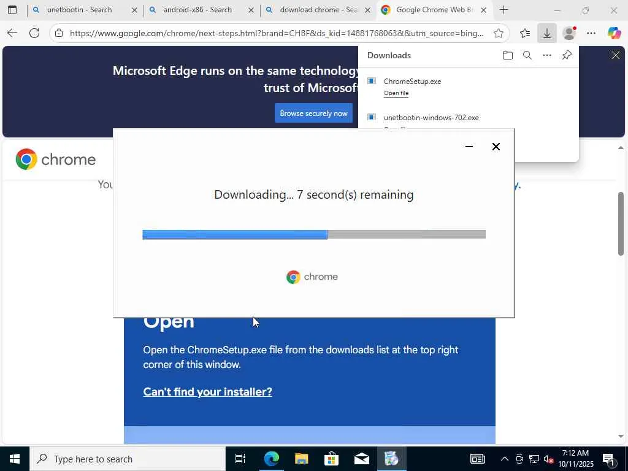Click the page vertical scrollbar thumb
The width and height of the screenshot is (628, 471).
(621, 223)
